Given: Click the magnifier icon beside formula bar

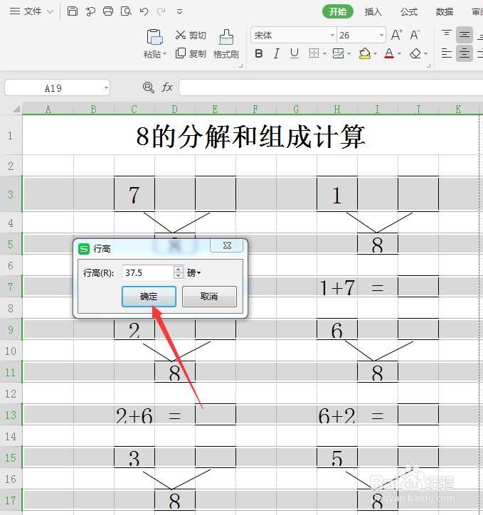Looking at the screenshot, I should (149, 87).
